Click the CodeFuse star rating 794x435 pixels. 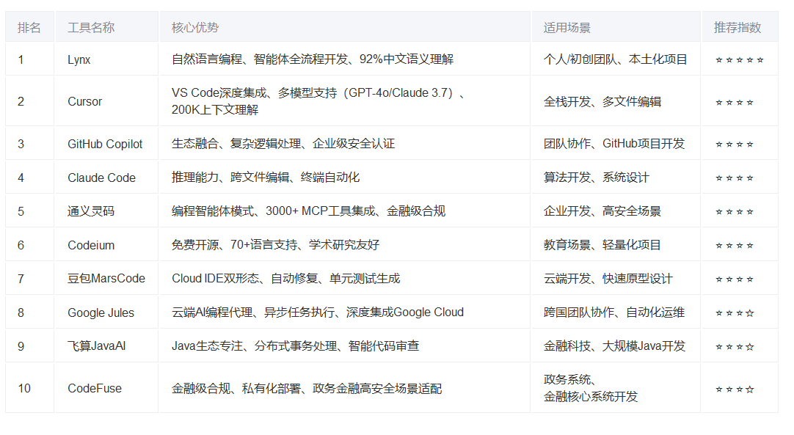tap(735, 390)
